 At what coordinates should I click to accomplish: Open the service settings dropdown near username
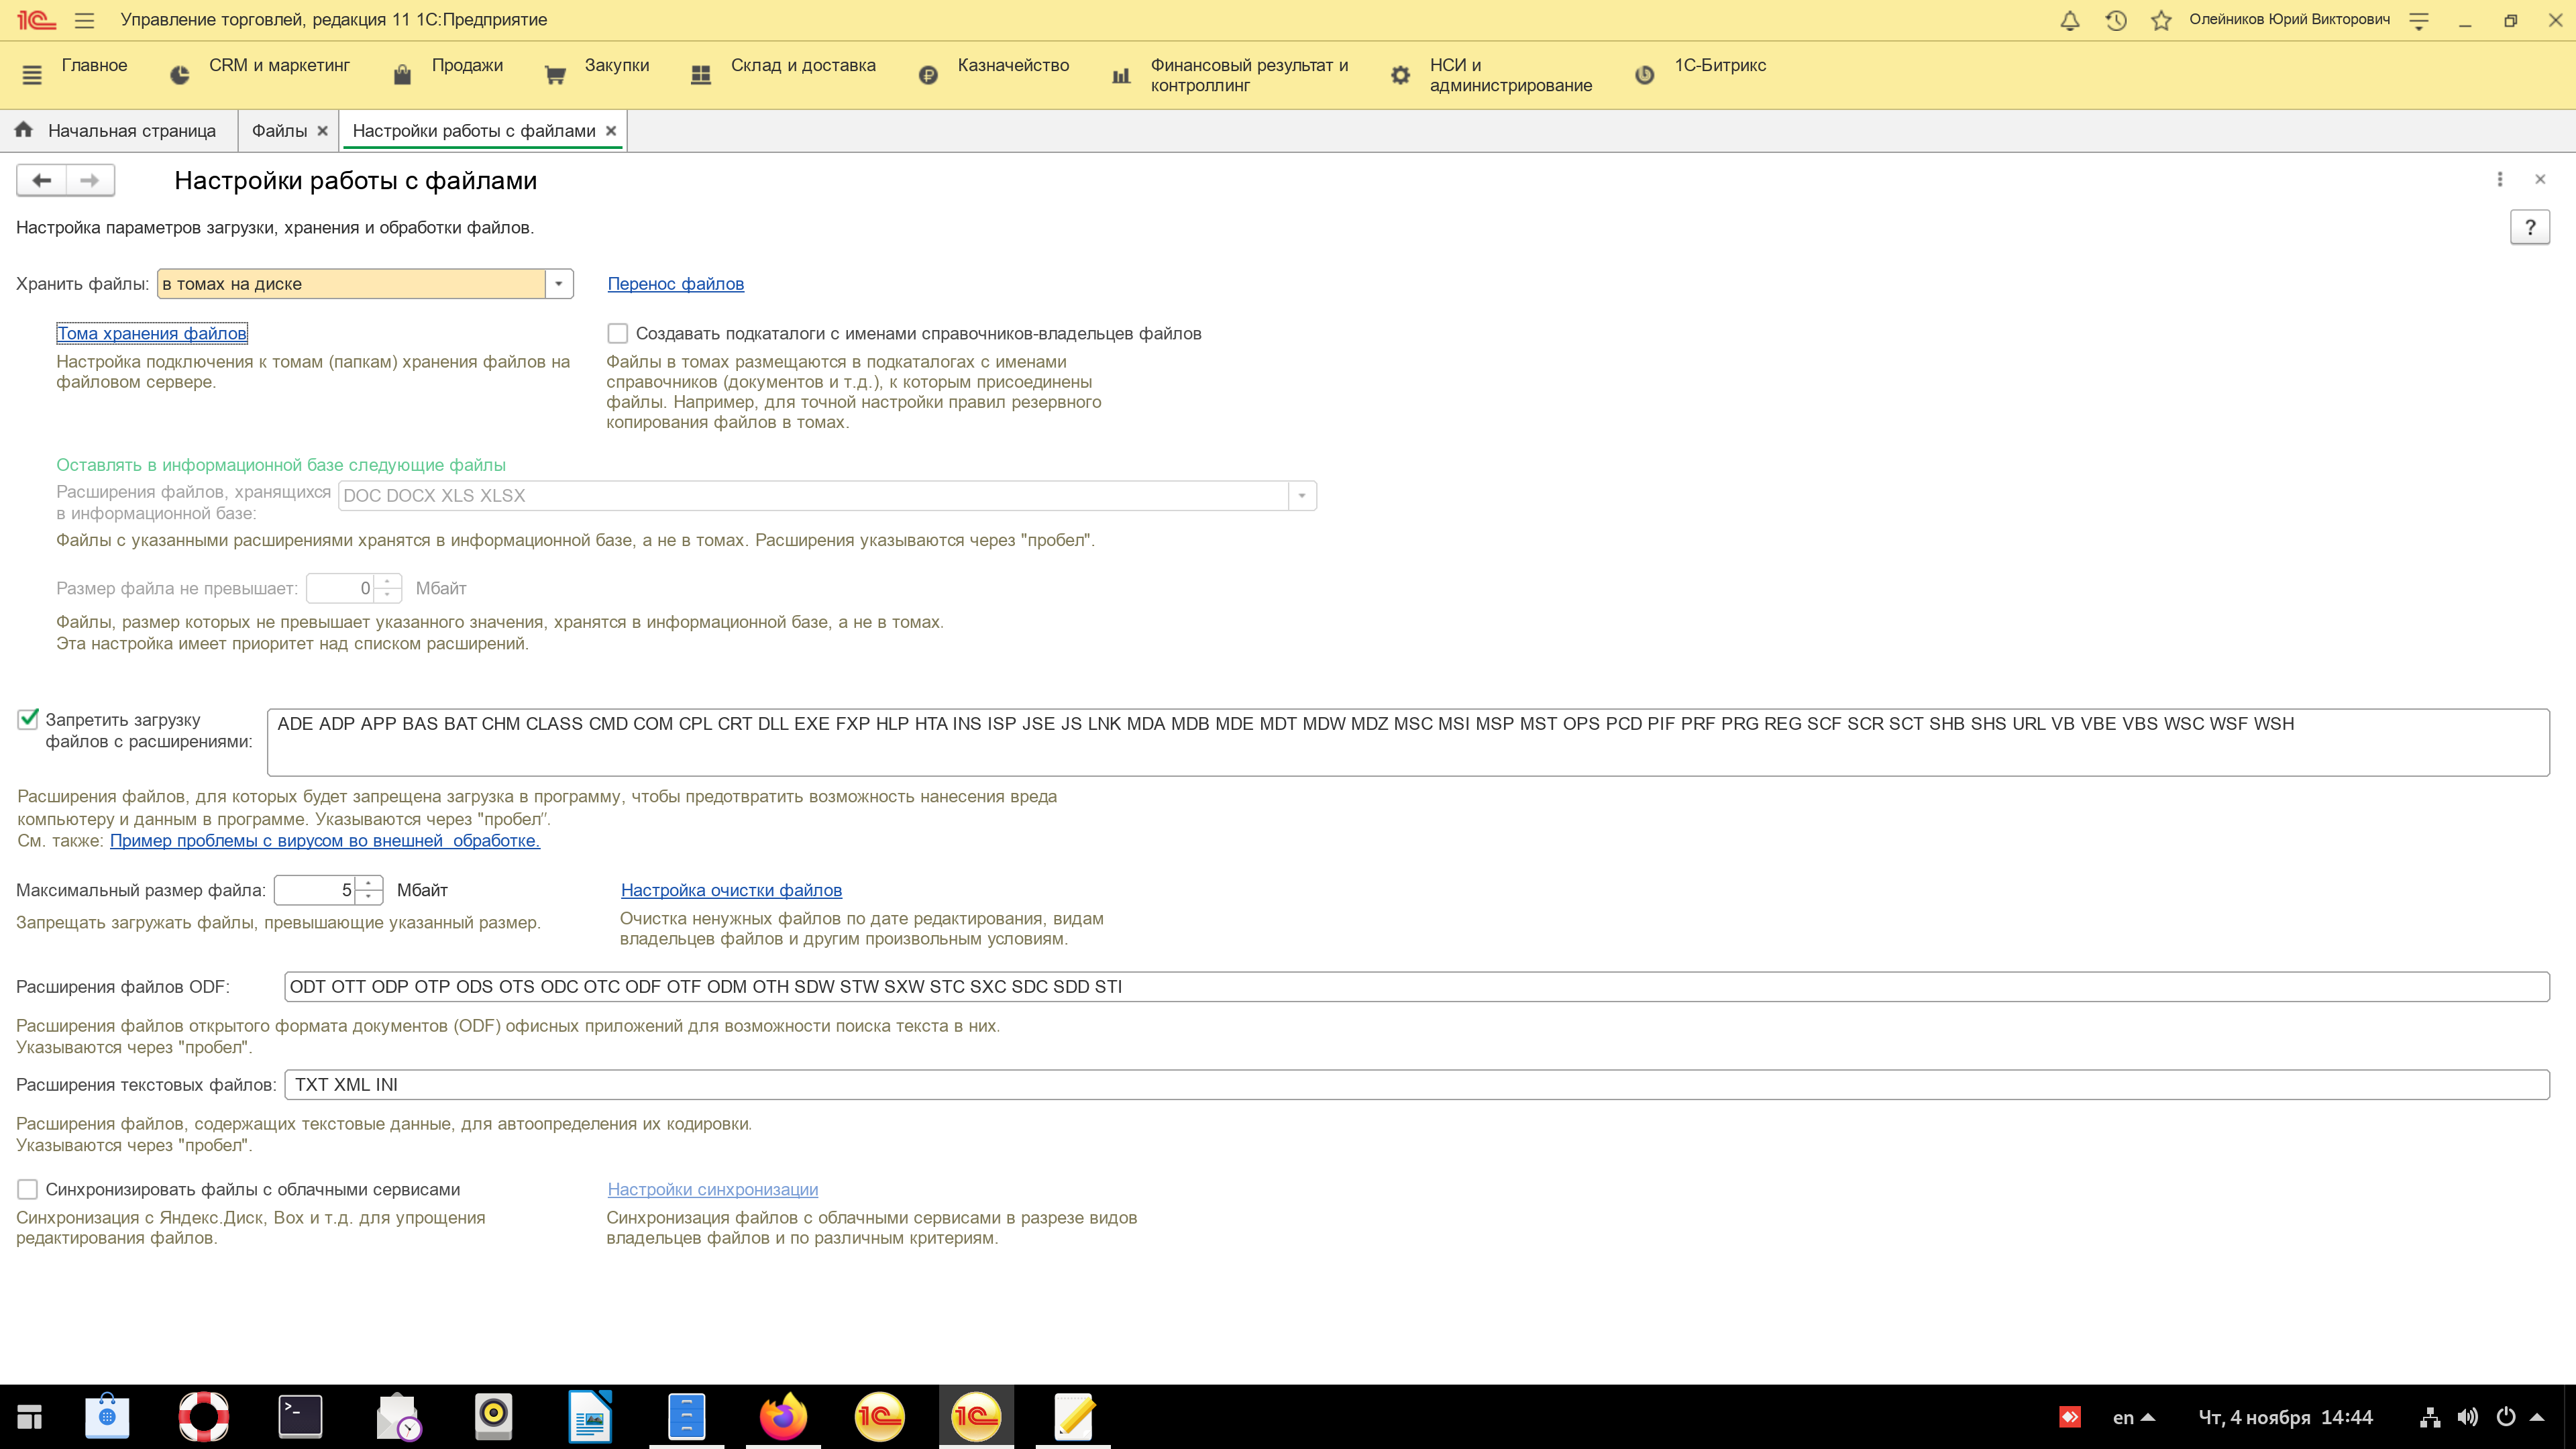pos(2419,20)
